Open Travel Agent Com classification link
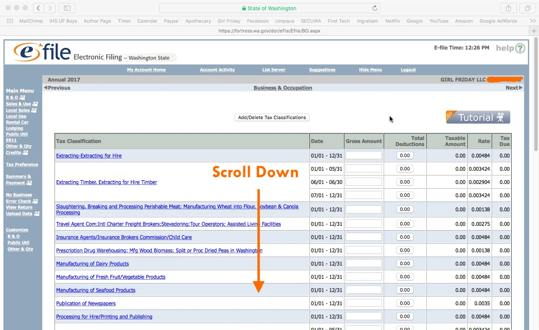The image size is (539, 330). pyautogui.click(x=169, y=224)
